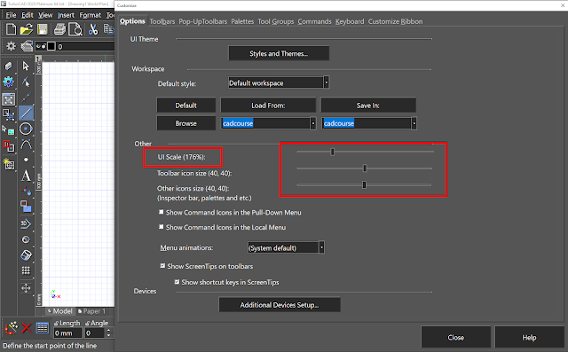Click the properties list icon in inspector bar
Screen dimensions: 568x352
point(43,328)
